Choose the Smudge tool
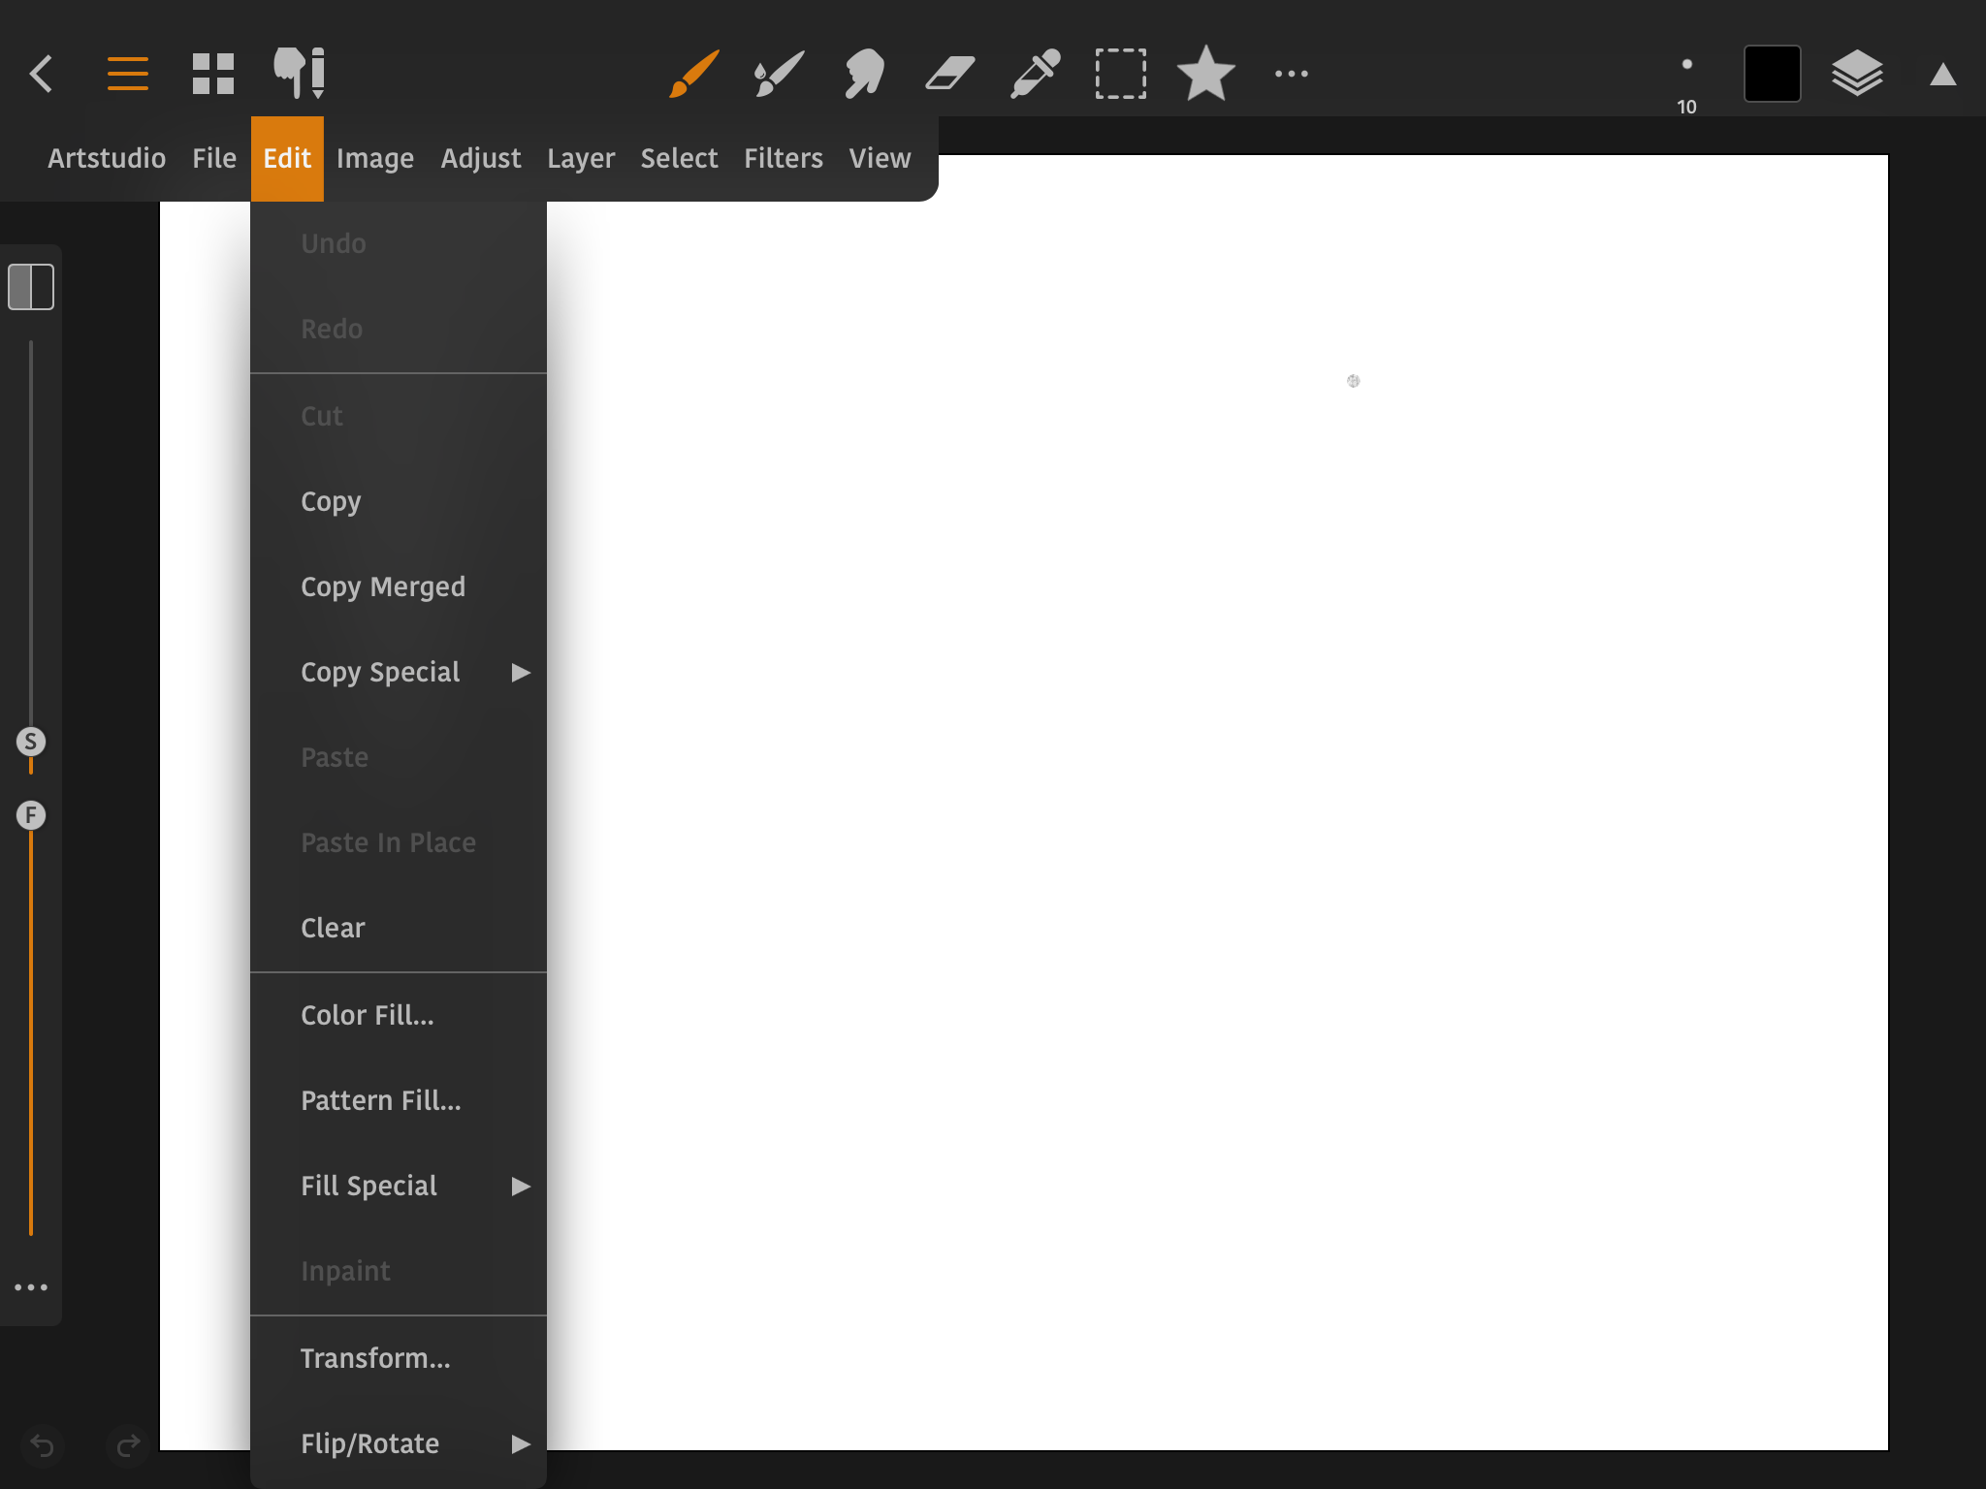 tap(864, 74)
